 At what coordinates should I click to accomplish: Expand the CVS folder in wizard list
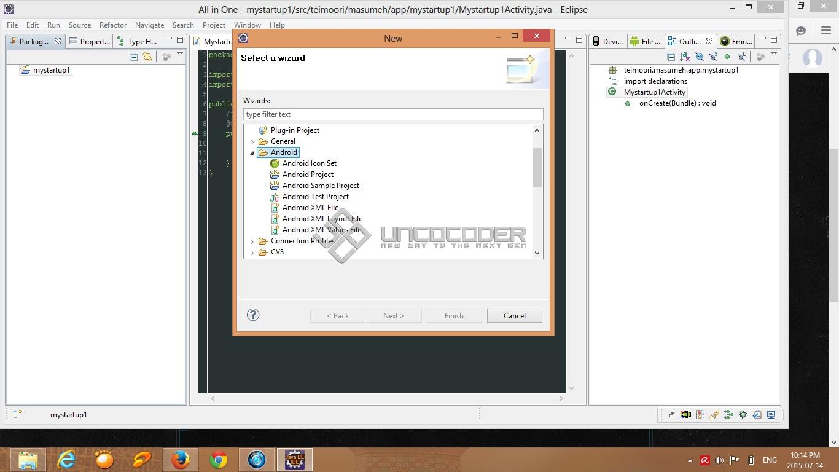(252, 253)
